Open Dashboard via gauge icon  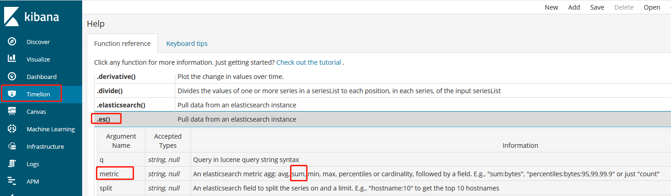click(12, 77)
